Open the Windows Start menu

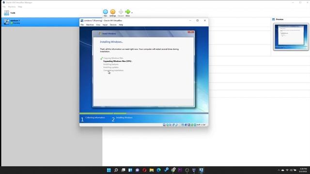108,170
